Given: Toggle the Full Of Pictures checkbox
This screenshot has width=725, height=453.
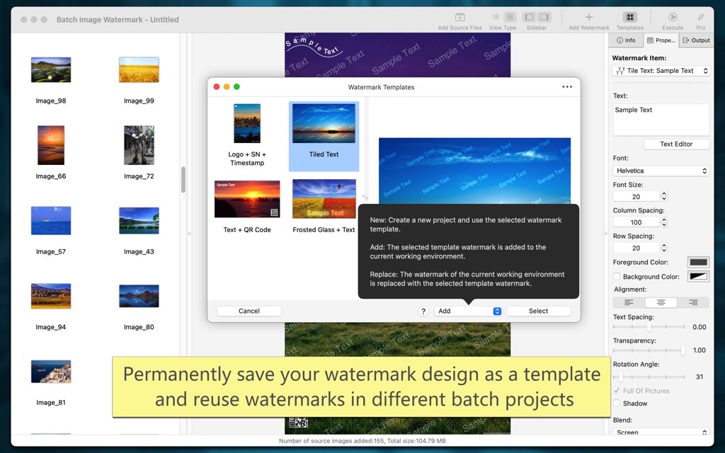Looking at the screenshot, I should [x=617, y=391].
